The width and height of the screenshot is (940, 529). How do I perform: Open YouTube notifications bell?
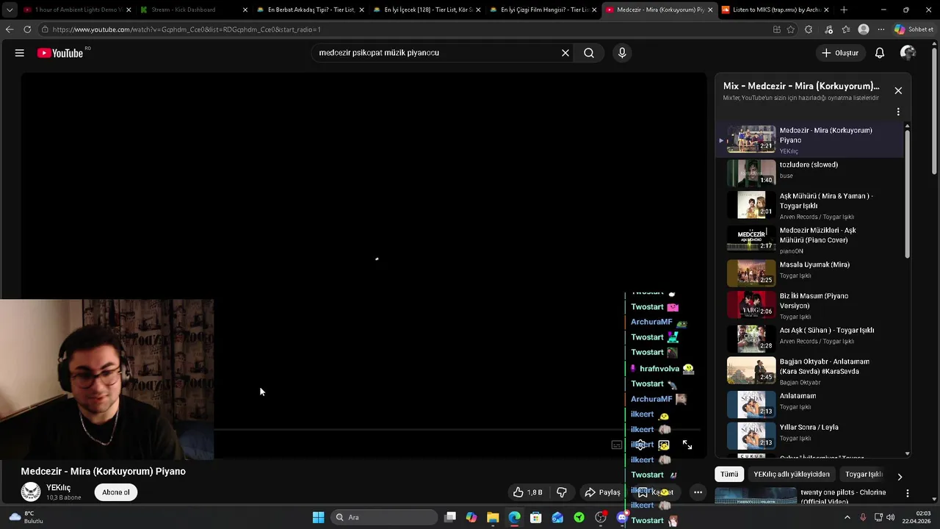pyautogui.click(x=880, y=53)
